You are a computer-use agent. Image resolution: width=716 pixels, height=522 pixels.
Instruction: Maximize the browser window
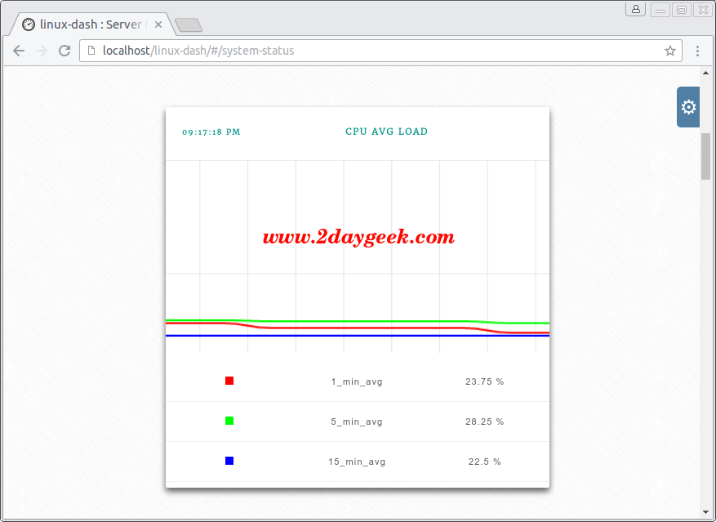(x=681, y=10)
